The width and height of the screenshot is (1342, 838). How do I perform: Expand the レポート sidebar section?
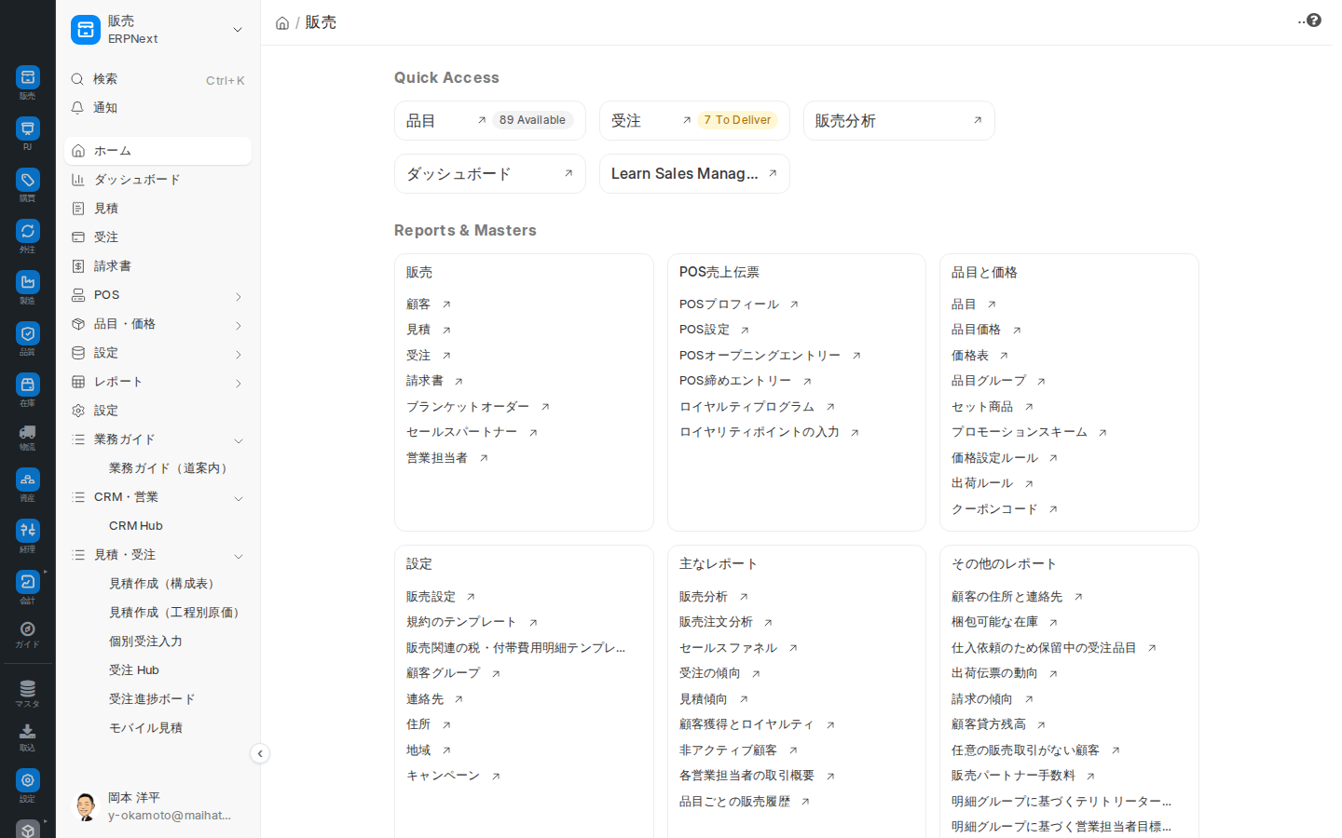[x=239, y=383]
